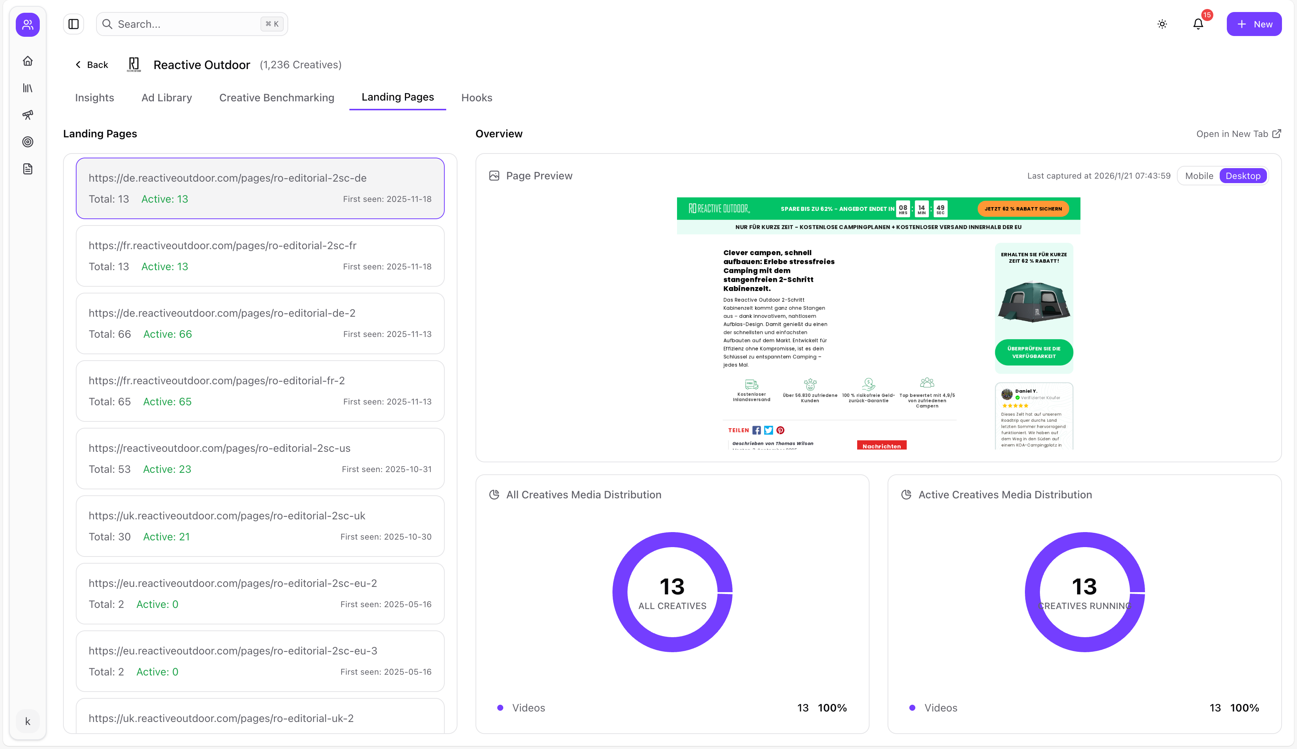Click the purple team logo icon

tap(28, 24)
